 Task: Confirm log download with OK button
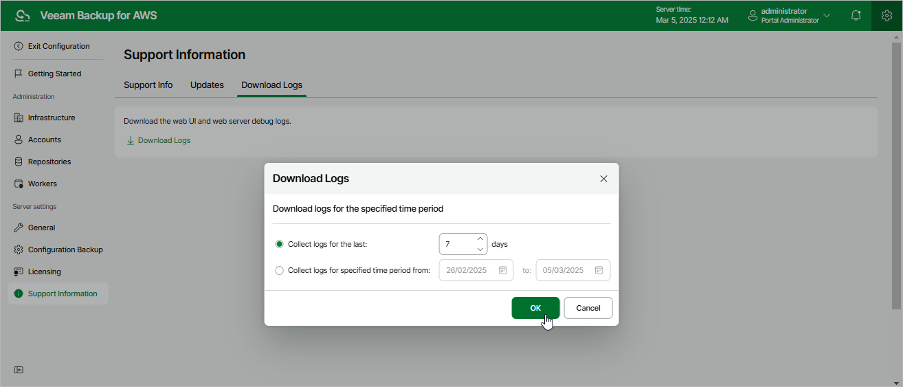[535, 308]
